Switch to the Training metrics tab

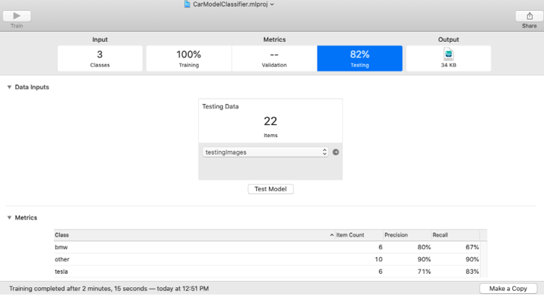(x=189, y=58)
